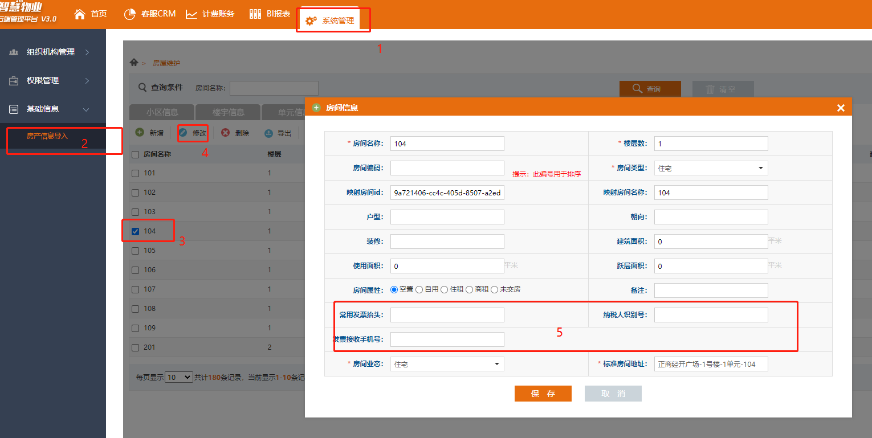Viewport: 872px width, 438px height.
Task: Select the 空置 radio button
Action: click(x=394, y=289)
